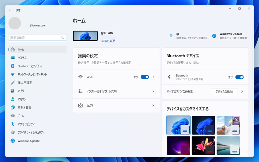Click the 個人用設定 paintbrush icon
Image resolution: width=259 pixels, height=162 pixels.
pos(13,83)
